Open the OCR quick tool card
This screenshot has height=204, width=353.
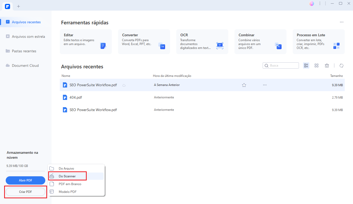[x=202, y=42]
